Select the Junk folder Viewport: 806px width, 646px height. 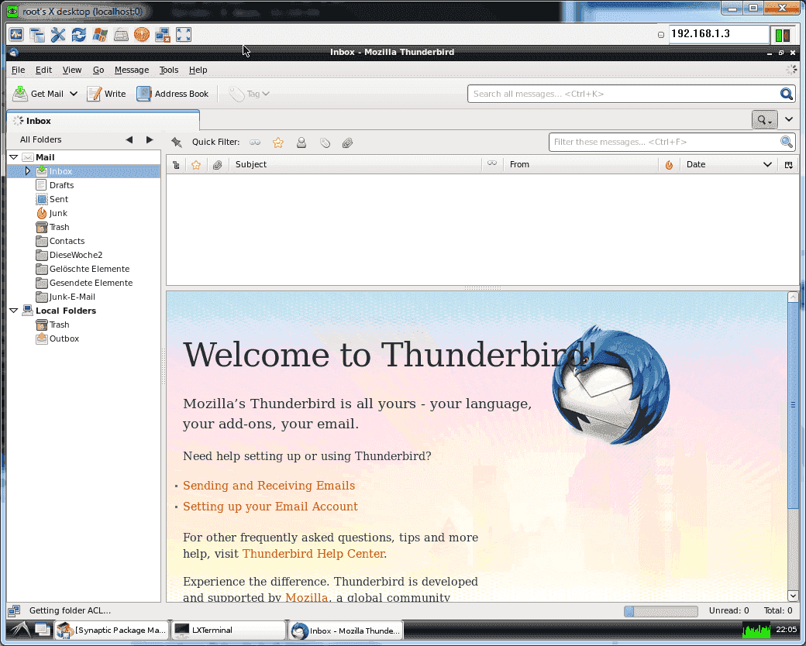coord(58,213)
